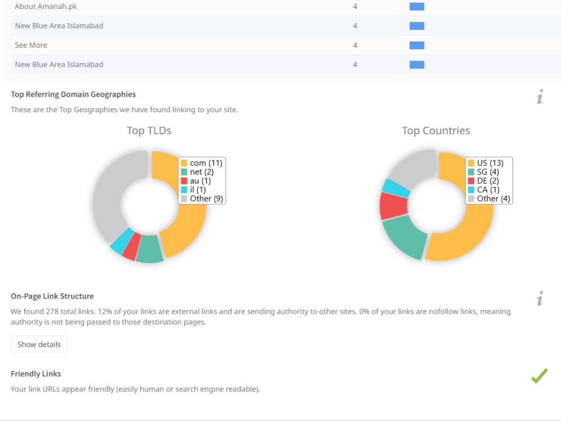Viewport: 561px width, 421px height.
Task: Open info icon for Top Referring Domain Geographies
Action: coord(540,97)
